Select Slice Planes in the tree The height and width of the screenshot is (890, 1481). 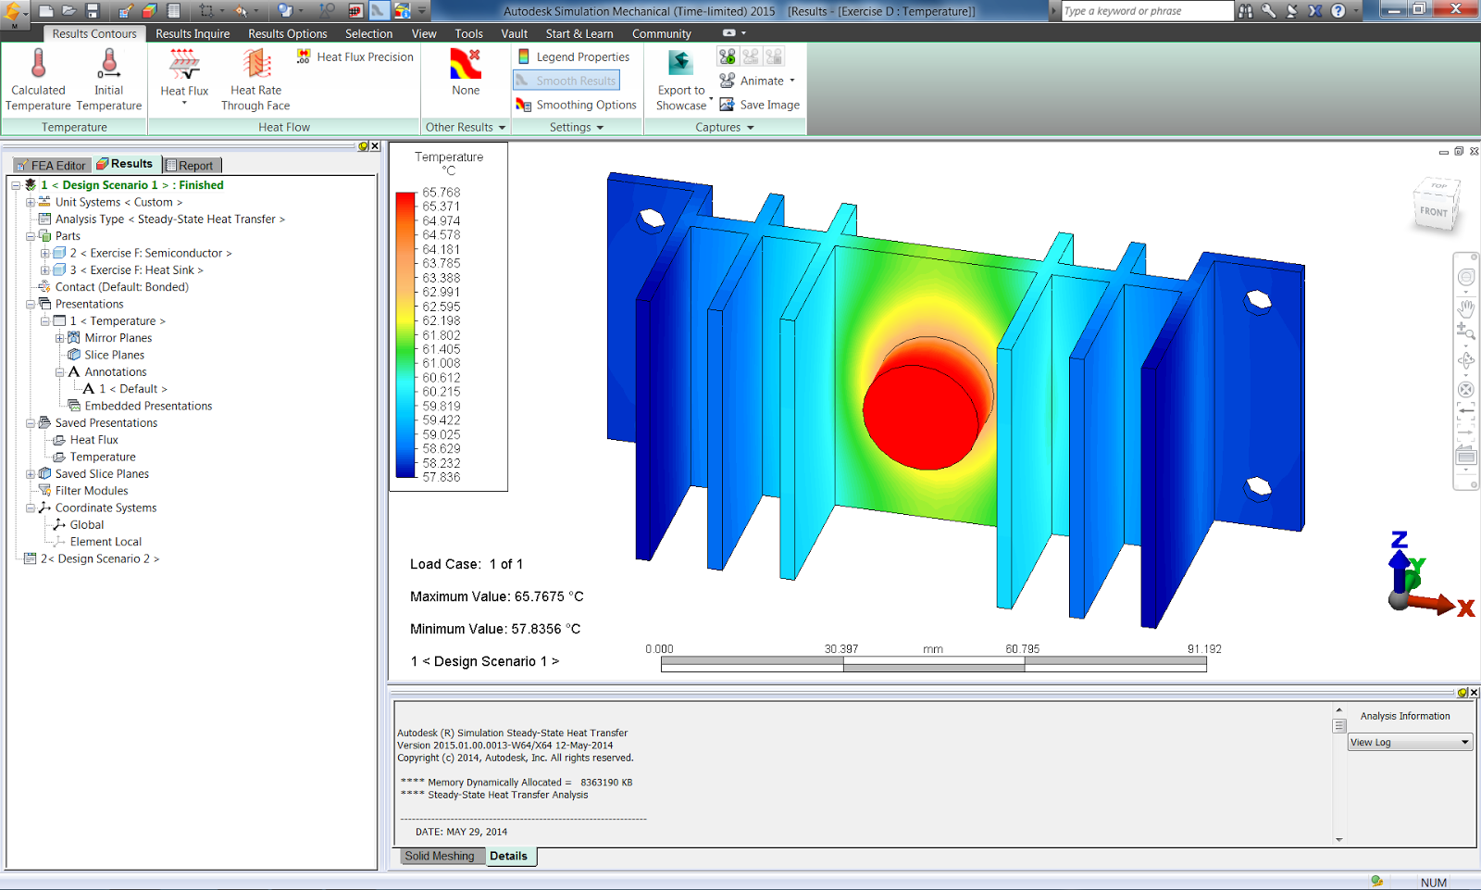114,355
